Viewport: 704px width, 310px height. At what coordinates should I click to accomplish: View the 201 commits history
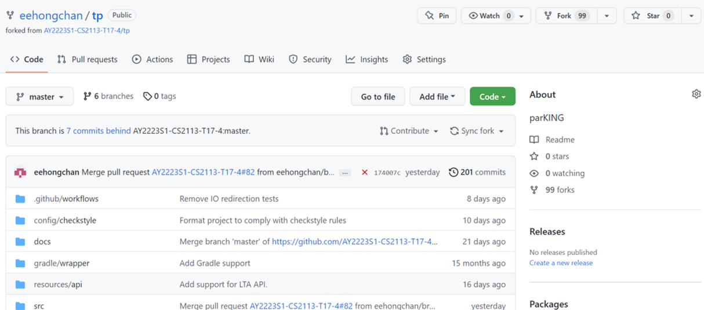(x=477, y=172)
